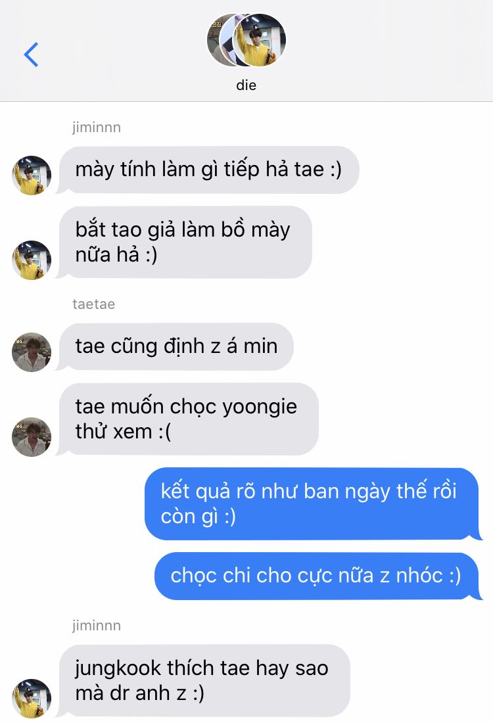Tap jiminnn's avatar beside 'bắt tao giả làm'
Image resolution: width=493 pixels, height=723 pixels.
pyautogui.click(x=32, y=260)
